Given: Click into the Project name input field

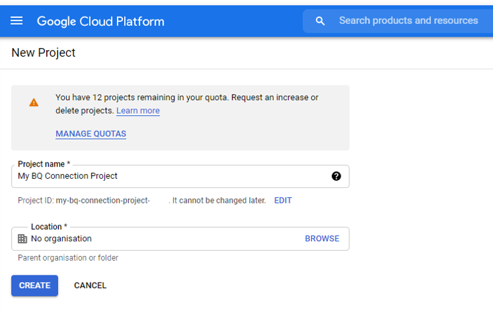Looking at the screenshot, I should [x=180, y=176].
